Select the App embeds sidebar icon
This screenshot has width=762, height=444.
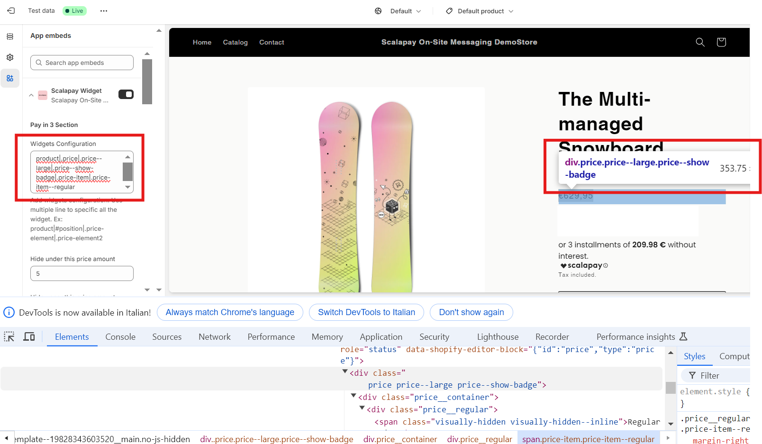10,78
